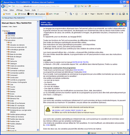Viewport: 130px width, 135px height.
Task: Open the recent pages dropdown arrow
Action: click(x=10, y=6)
